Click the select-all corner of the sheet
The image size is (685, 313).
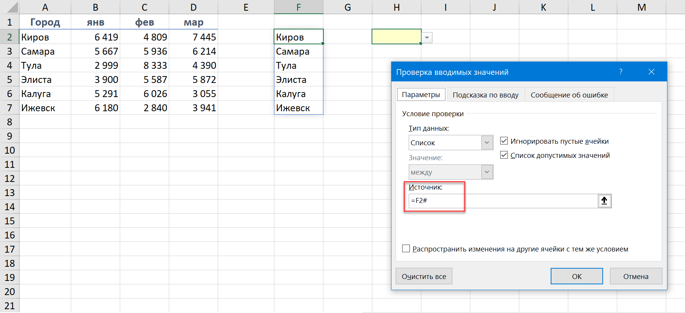pos(10,7)
